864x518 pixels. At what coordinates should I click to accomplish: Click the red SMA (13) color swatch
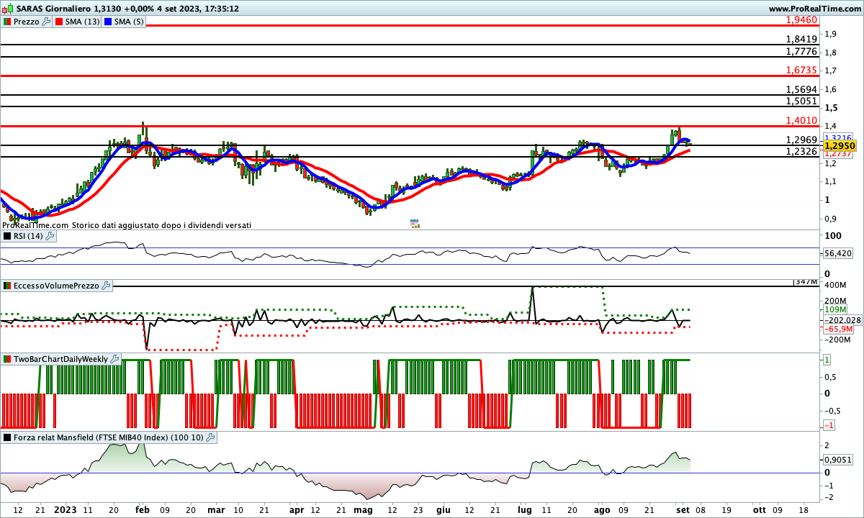pyautogui.click(x=60, y=22)
